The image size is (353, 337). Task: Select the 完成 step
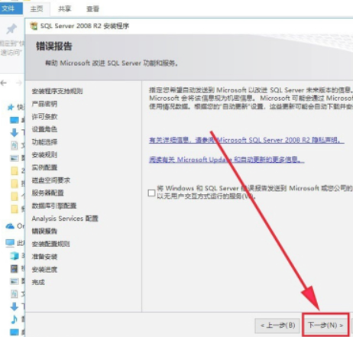38,282
